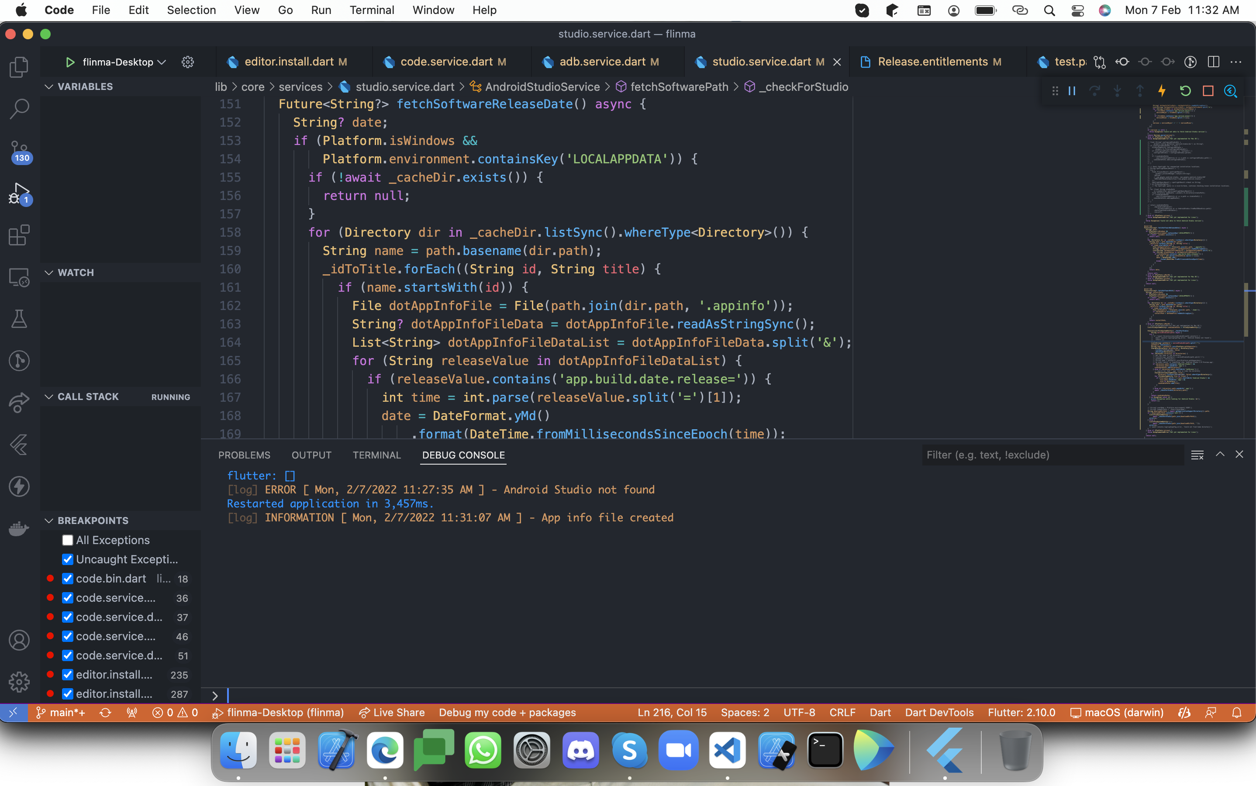Disable the Uncaught Exceptions checkbox
The image size is (1256, 786).
pos(68,559)
